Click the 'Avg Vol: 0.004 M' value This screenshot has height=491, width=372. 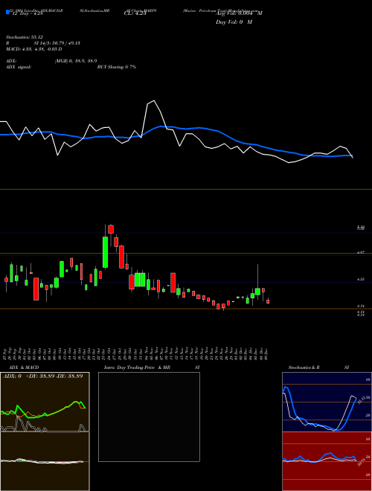pos(239,13)
